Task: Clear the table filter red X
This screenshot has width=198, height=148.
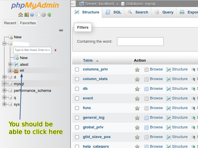Action: [x=55, y=50]
